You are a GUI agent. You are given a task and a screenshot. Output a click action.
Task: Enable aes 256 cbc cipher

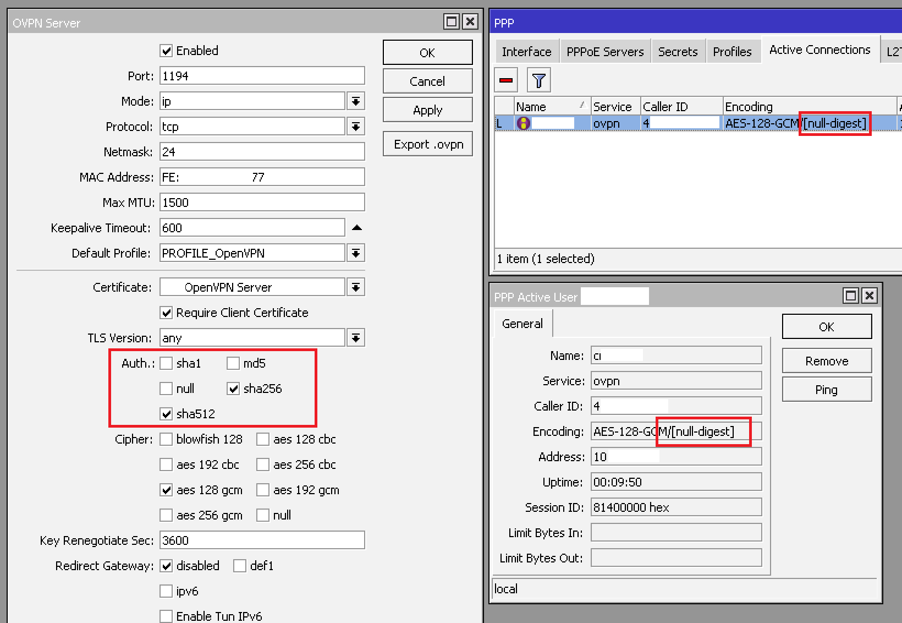click(x=263, y=464)
